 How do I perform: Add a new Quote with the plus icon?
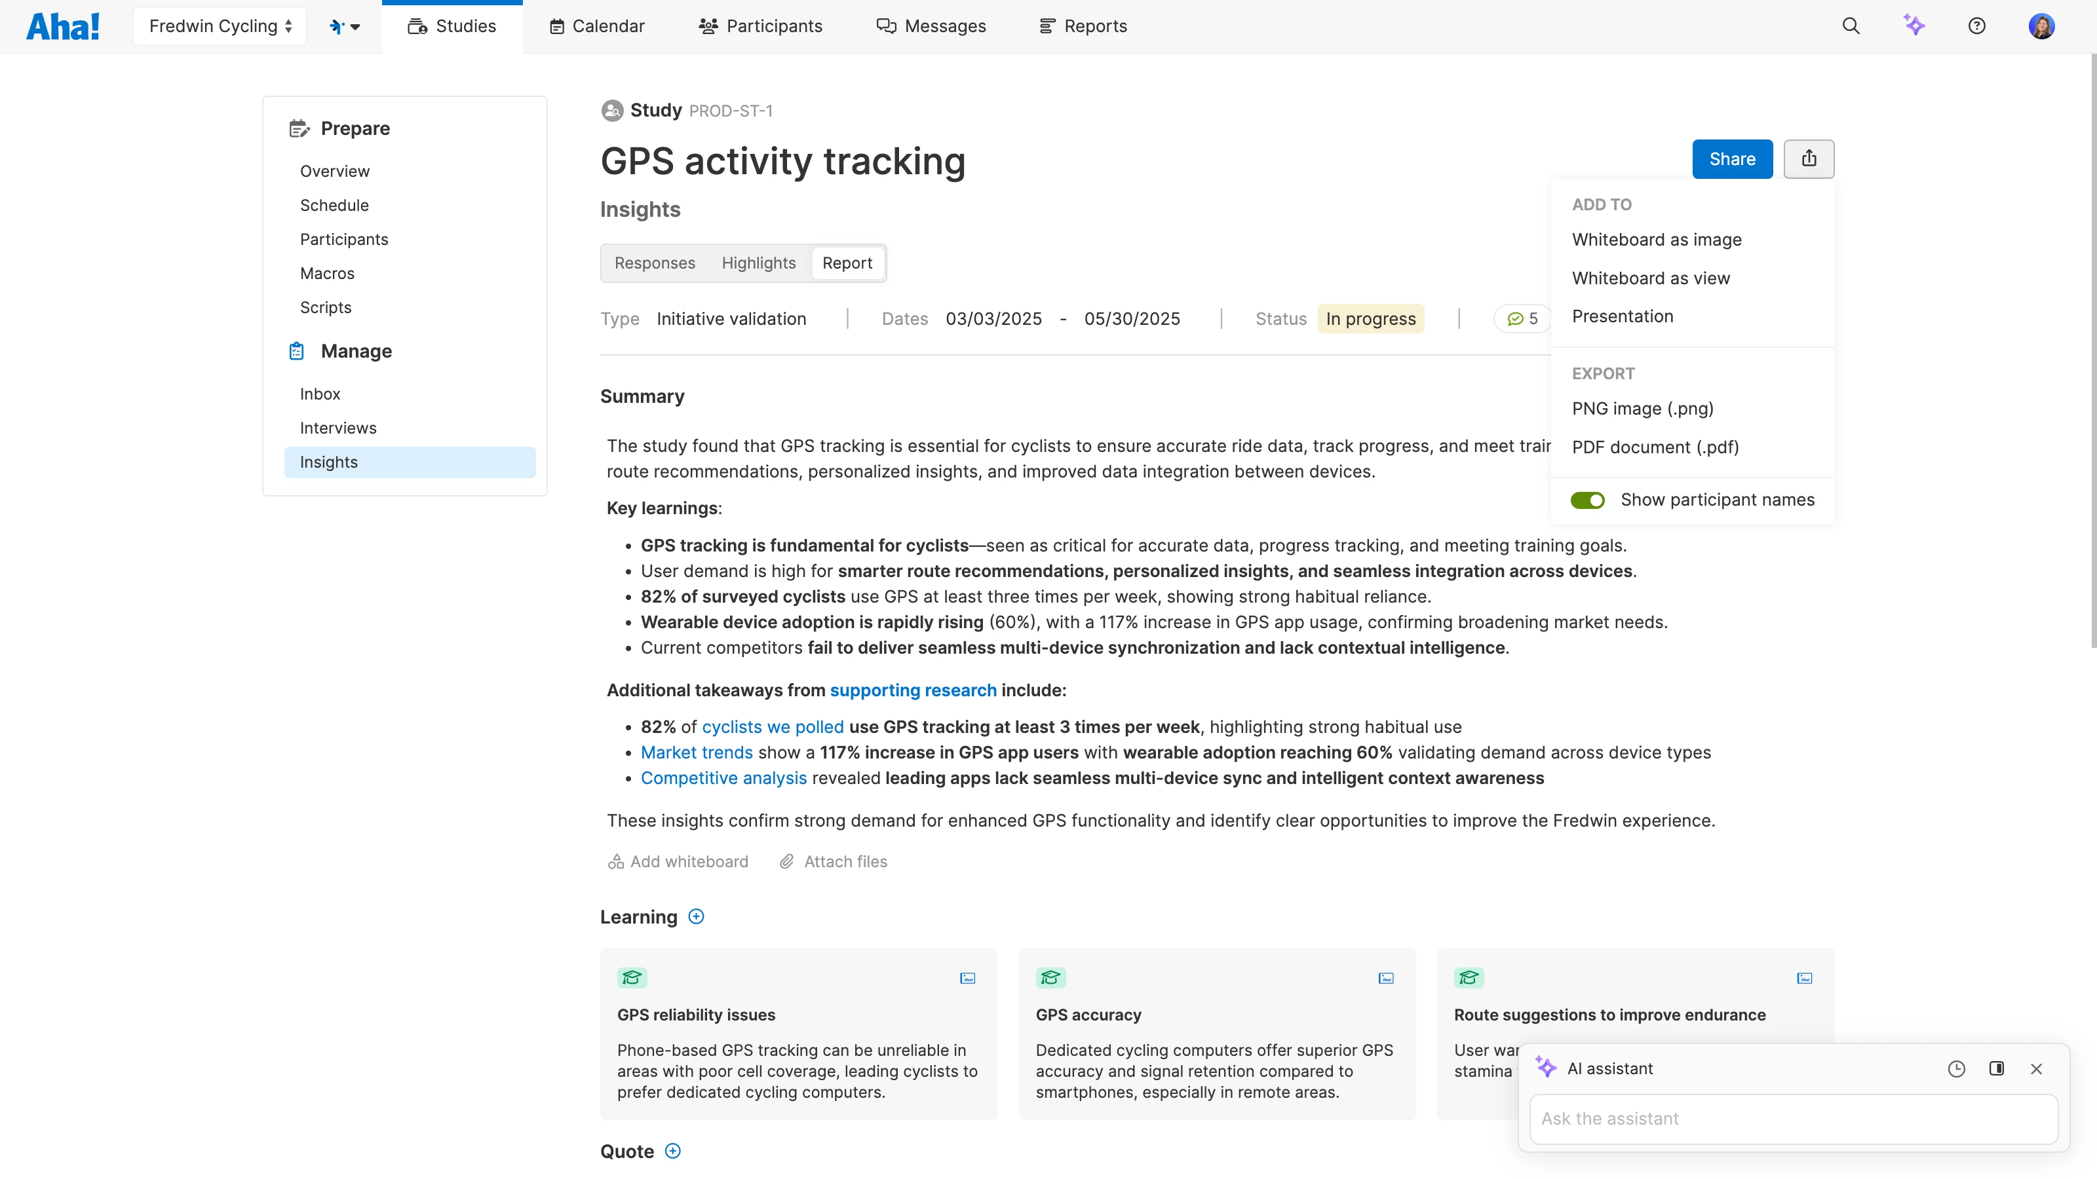point(673,1151)
